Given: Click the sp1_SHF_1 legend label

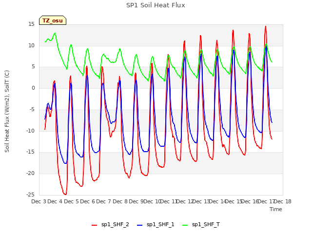Looking at the screenshot, I should click(x=160, y=224).
